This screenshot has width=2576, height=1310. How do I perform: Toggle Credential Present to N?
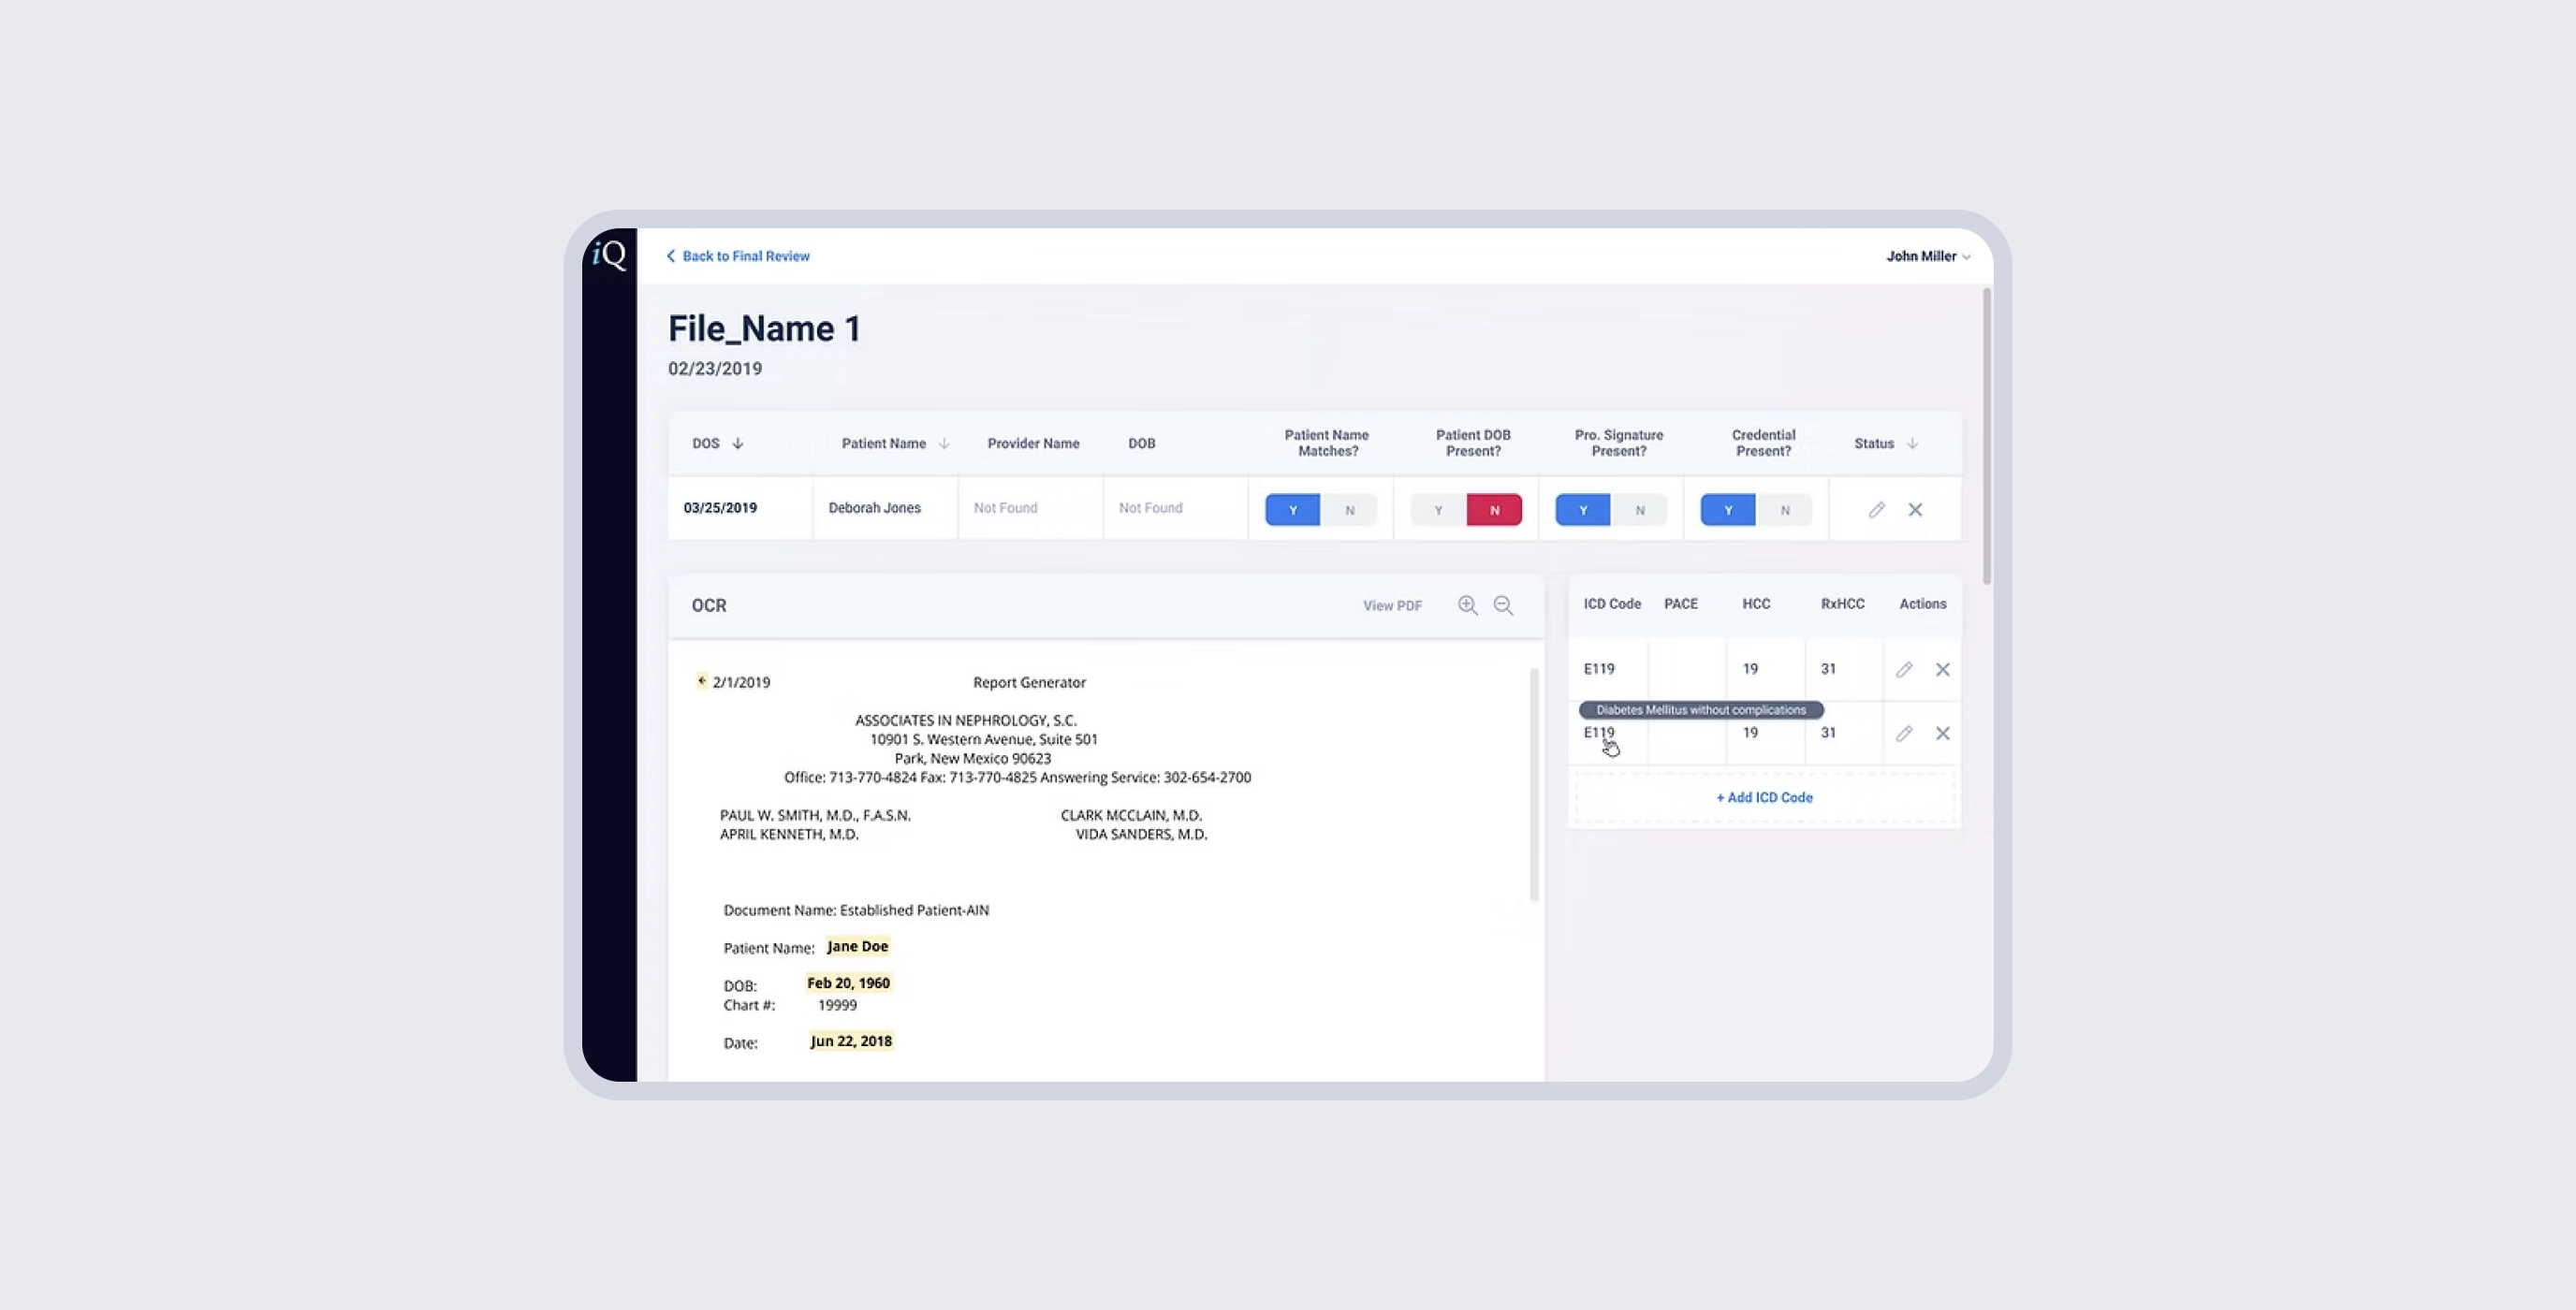pos(1785,509)
